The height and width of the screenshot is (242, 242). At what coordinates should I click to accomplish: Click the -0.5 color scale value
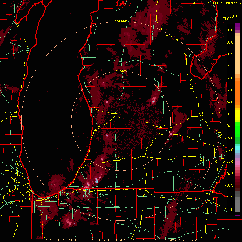229,186
